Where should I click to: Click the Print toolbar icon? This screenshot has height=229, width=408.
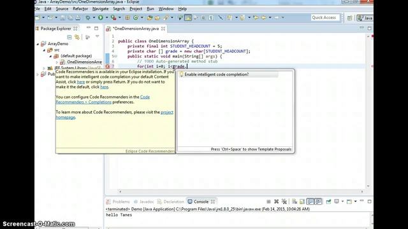tap(78, 18)
